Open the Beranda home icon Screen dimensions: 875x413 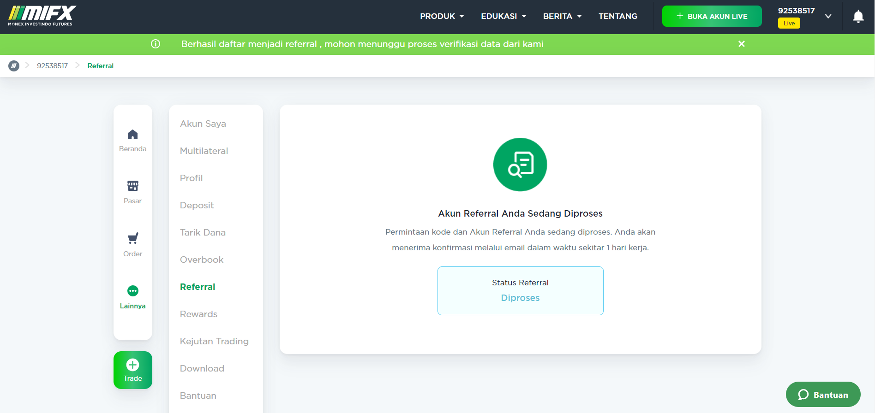point(132,135)
